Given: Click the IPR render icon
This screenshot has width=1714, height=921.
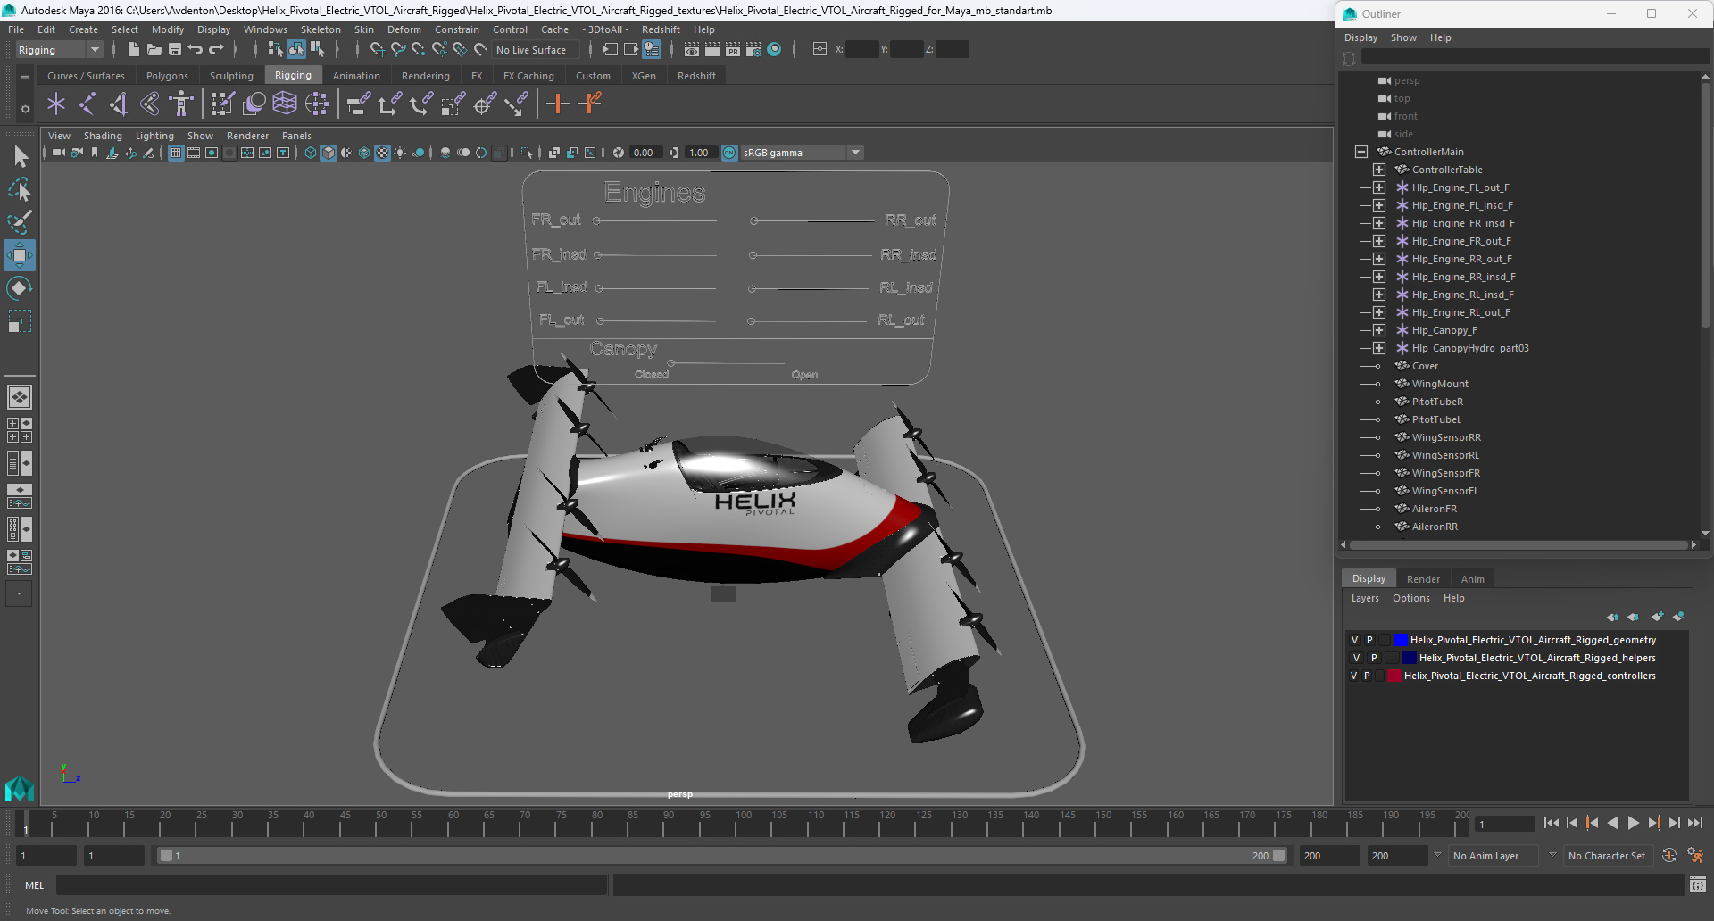Looking at the screenshot, I should point(733,50).
